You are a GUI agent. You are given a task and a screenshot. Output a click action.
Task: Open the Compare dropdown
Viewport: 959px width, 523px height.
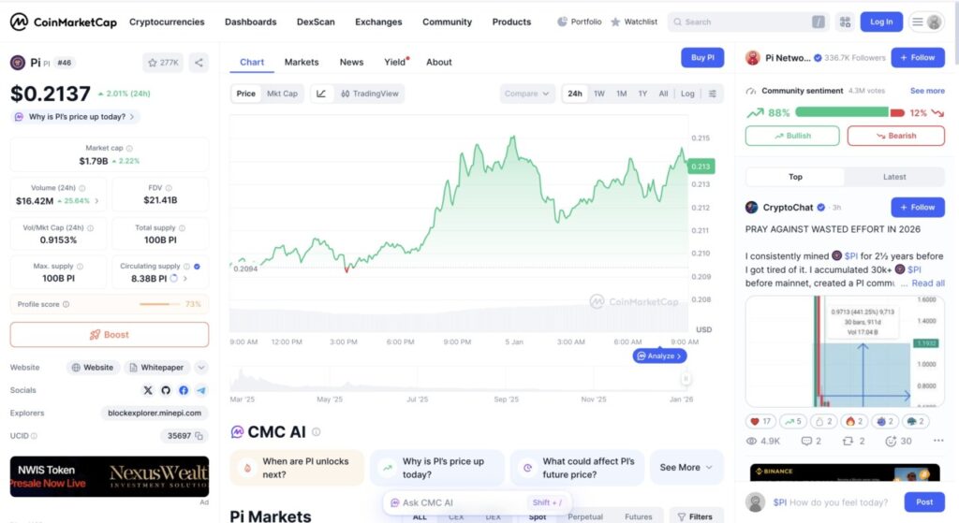(x=528, y=94)
